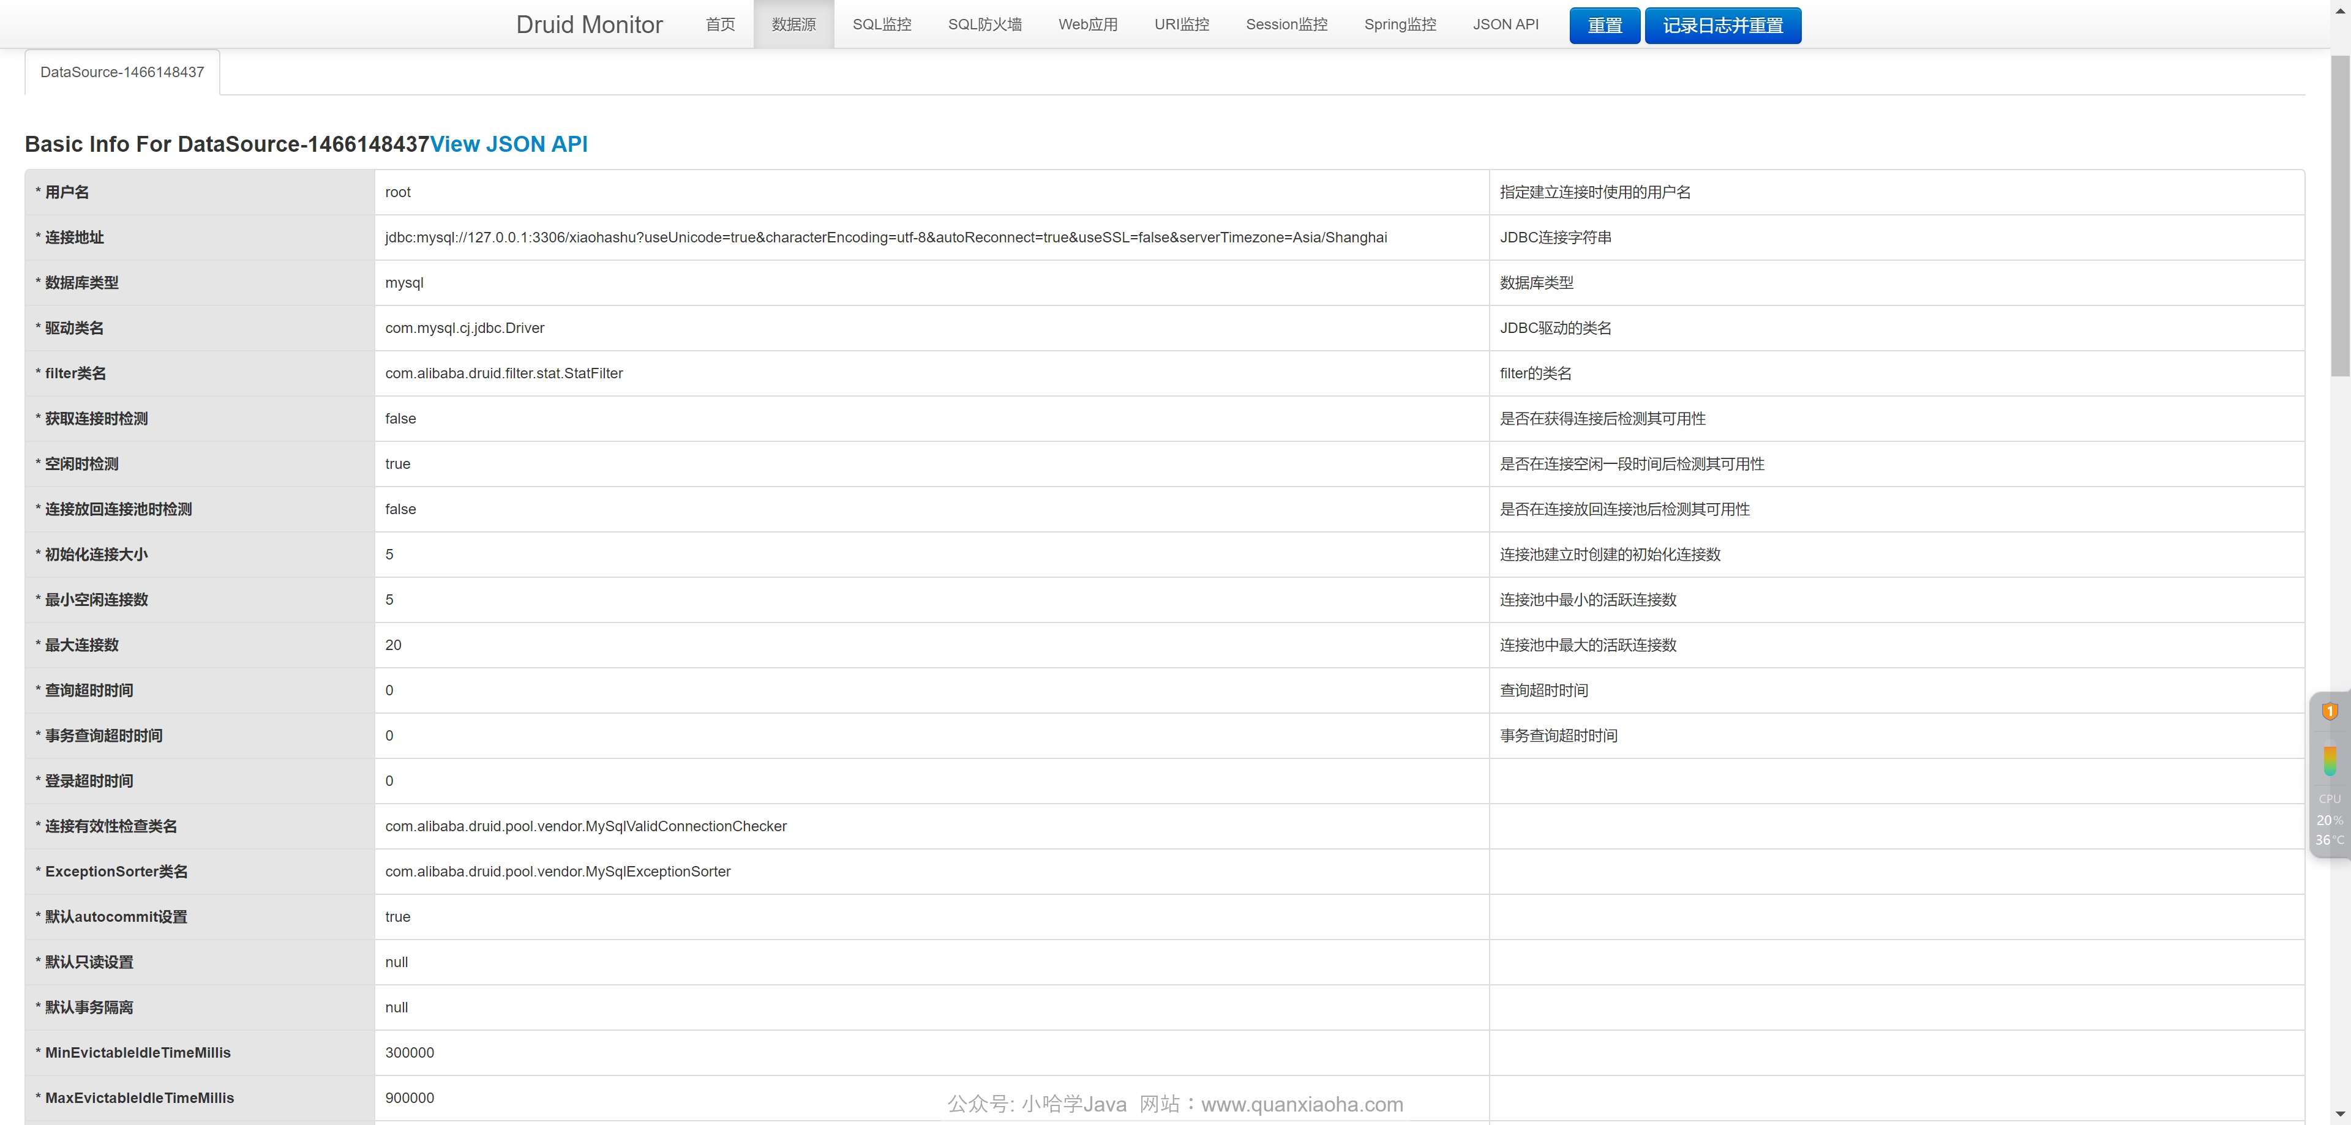The image size is (2351, 1125).
Task: Click the scrollbar down arrow
Action: (x=2340, y=1114)
